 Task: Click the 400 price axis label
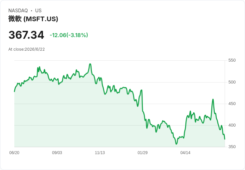[232, 125]
